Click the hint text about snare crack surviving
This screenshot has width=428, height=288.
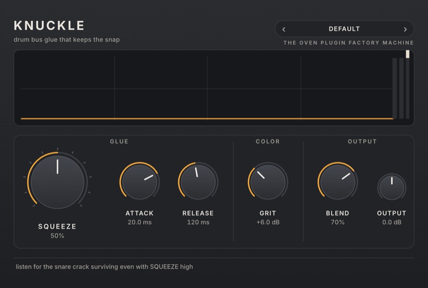tap(104, 267)
